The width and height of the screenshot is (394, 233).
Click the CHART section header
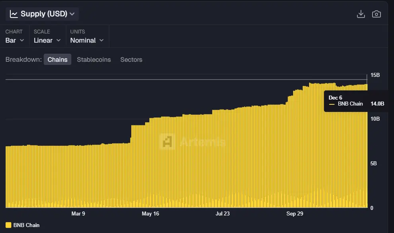click(14, 31)
